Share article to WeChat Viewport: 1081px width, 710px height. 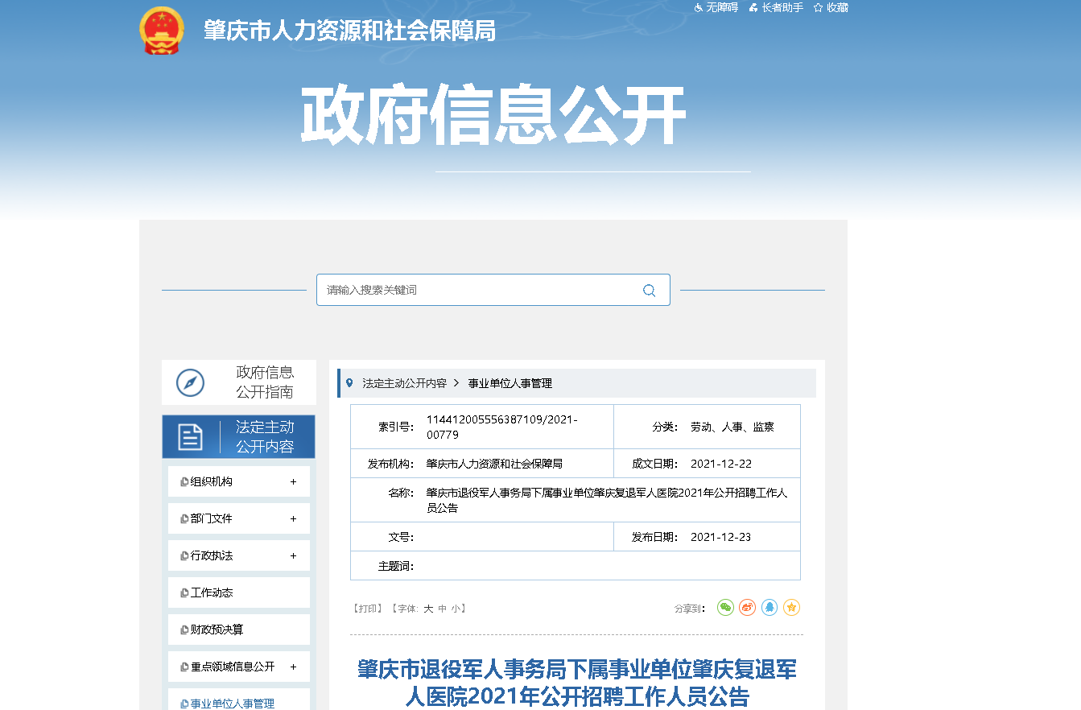click(x=725, y=608)
